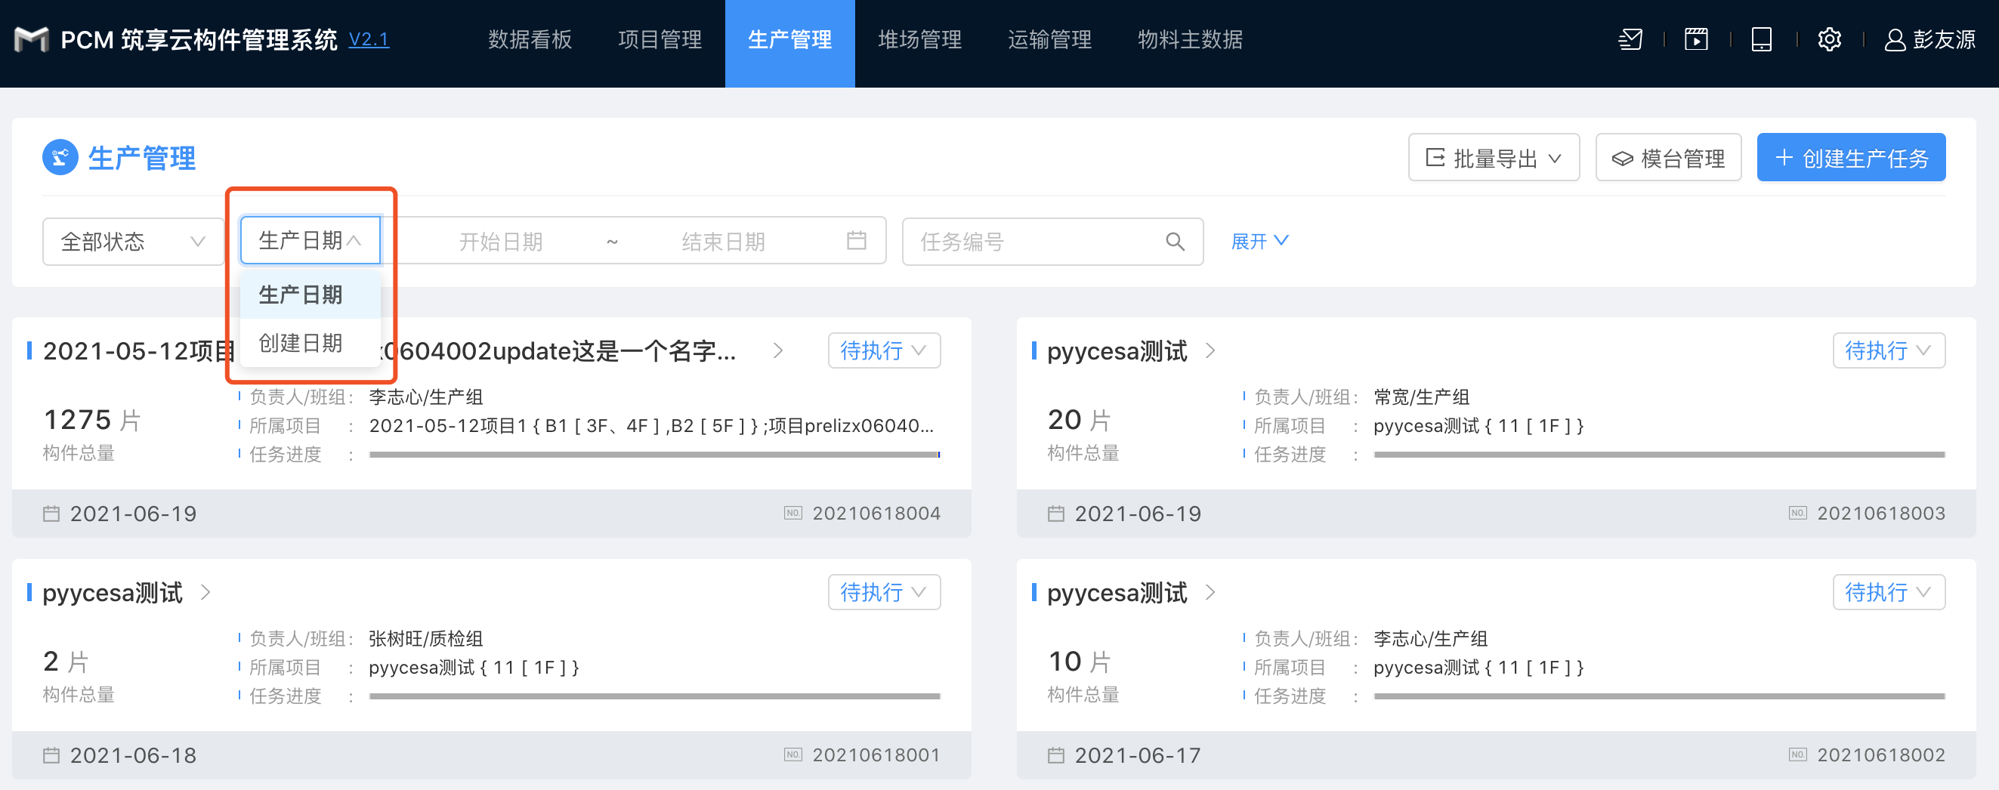
Task: Open user name 彭友源 in header
Action: coord(1945,39)
